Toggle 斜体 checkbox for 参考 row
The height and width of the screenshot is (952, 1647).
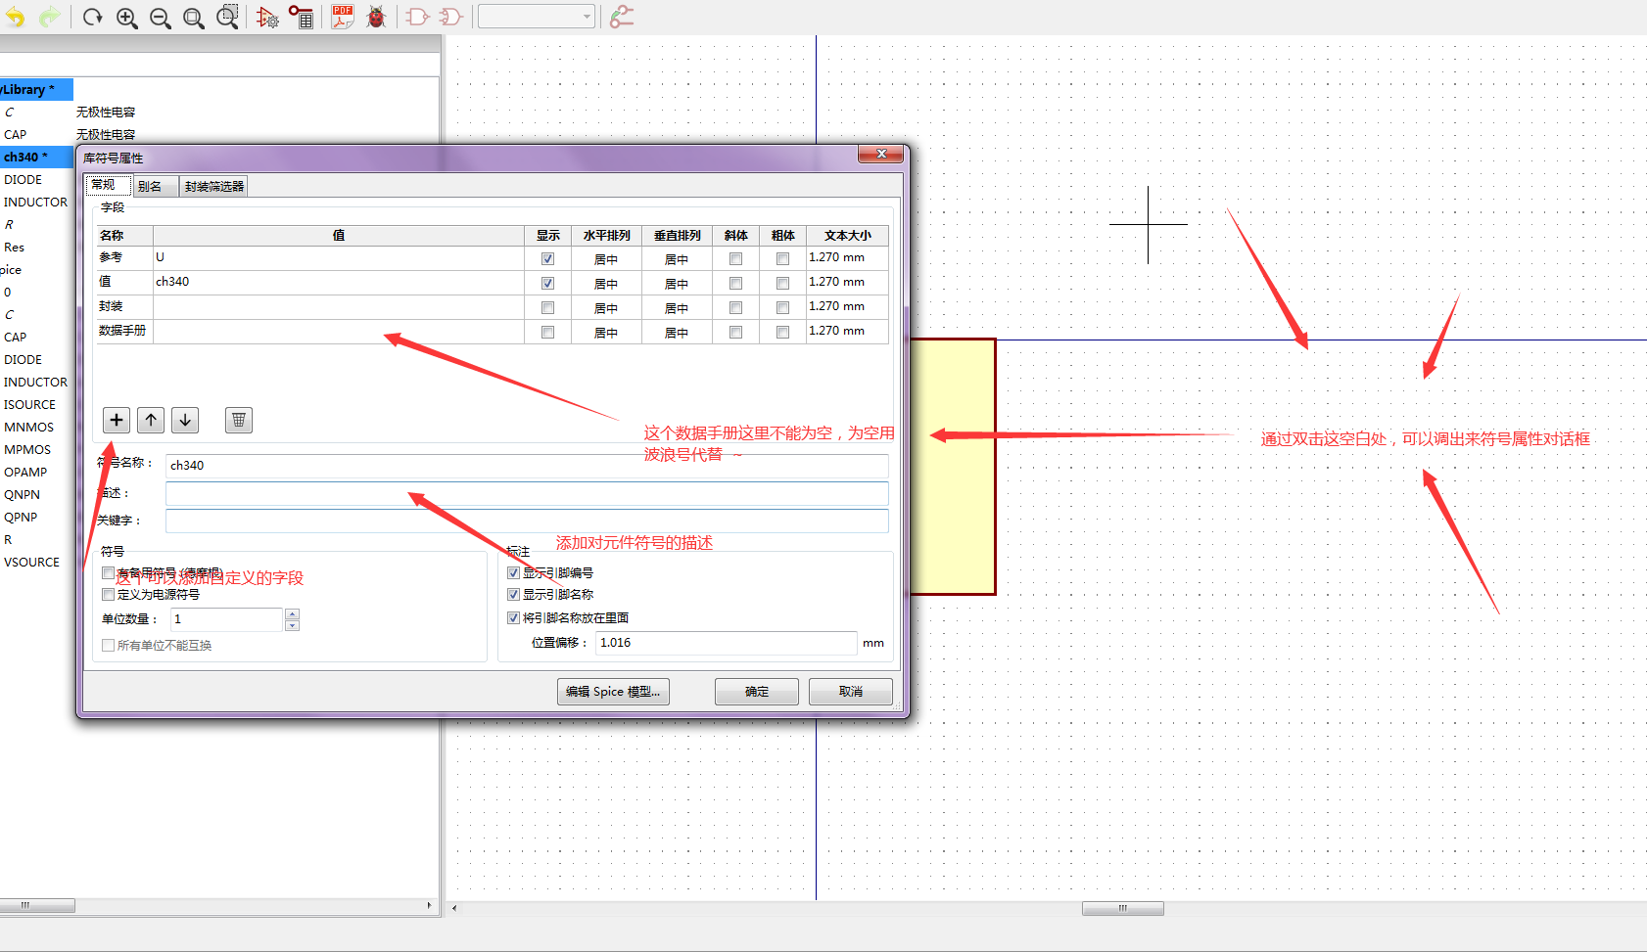point(735,259)
